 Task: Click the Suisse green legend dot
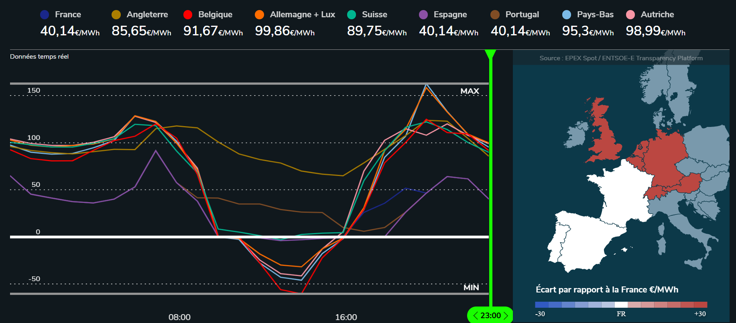pyautogui.click(x=352, y=14)
